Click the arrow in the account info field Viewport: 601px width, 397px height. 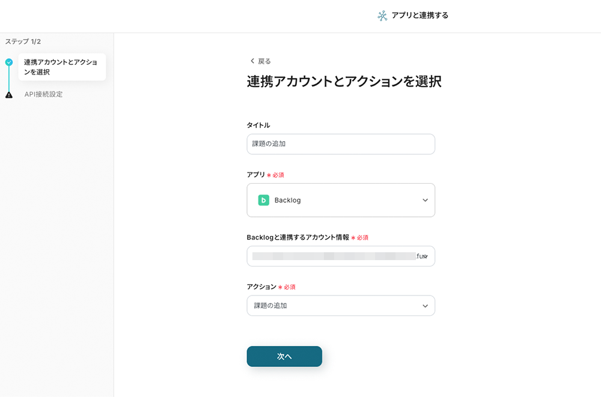(425, 256)
